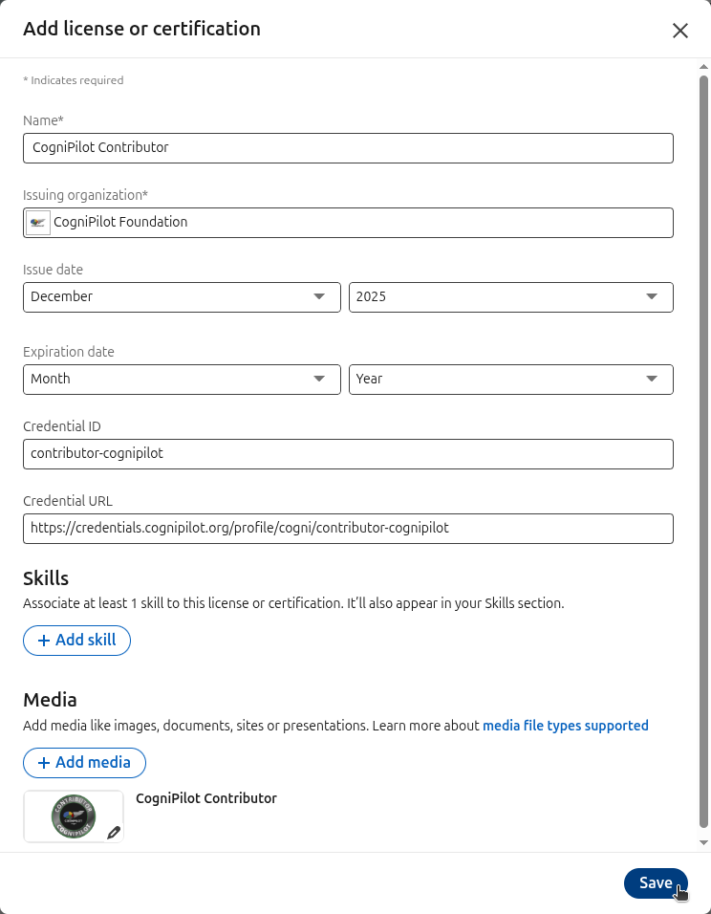Open the Issue date year dropdown showing 2025
The image size is (711, 914).
click(510, 297)
